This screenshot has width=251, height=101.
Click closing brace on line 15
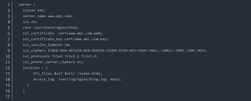pyautogui.click(x=28, y=85)
